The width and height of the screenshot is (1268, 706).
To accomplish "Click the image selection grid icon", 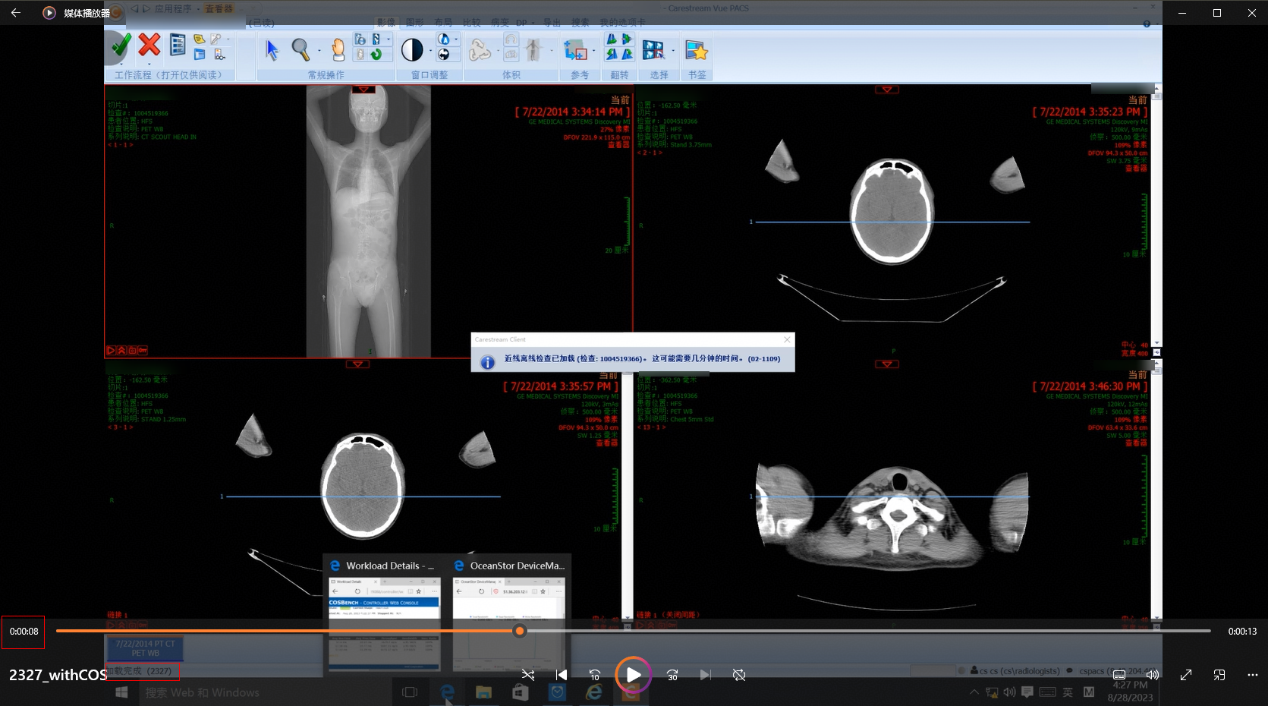I will point(653,50).
